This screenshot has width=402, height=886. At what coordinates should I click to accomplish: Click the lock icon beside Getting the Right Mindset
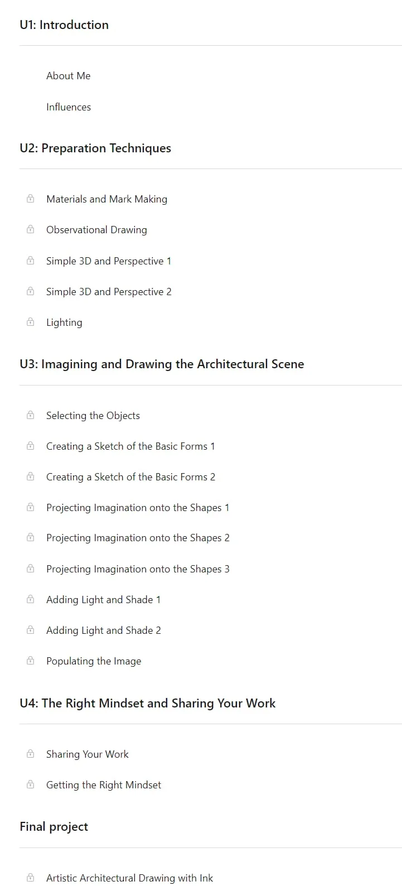point(31,784)
